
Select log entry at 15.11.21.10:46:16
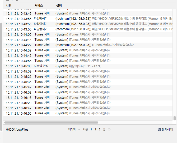click(x=88, y=98)
